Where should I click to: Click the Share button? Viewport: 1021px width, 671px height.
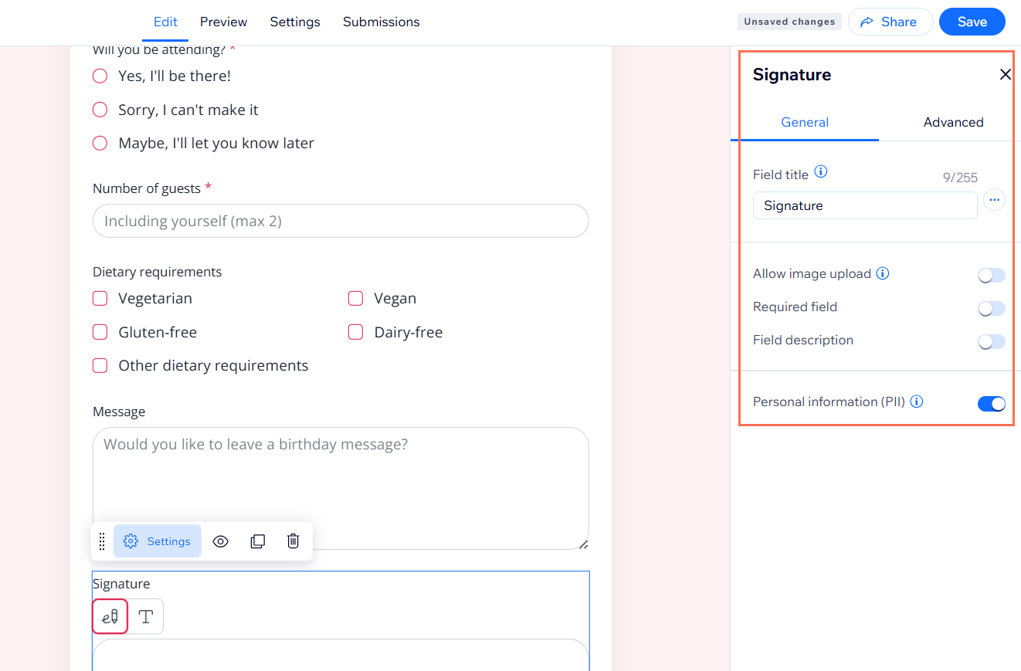(890, 22)
